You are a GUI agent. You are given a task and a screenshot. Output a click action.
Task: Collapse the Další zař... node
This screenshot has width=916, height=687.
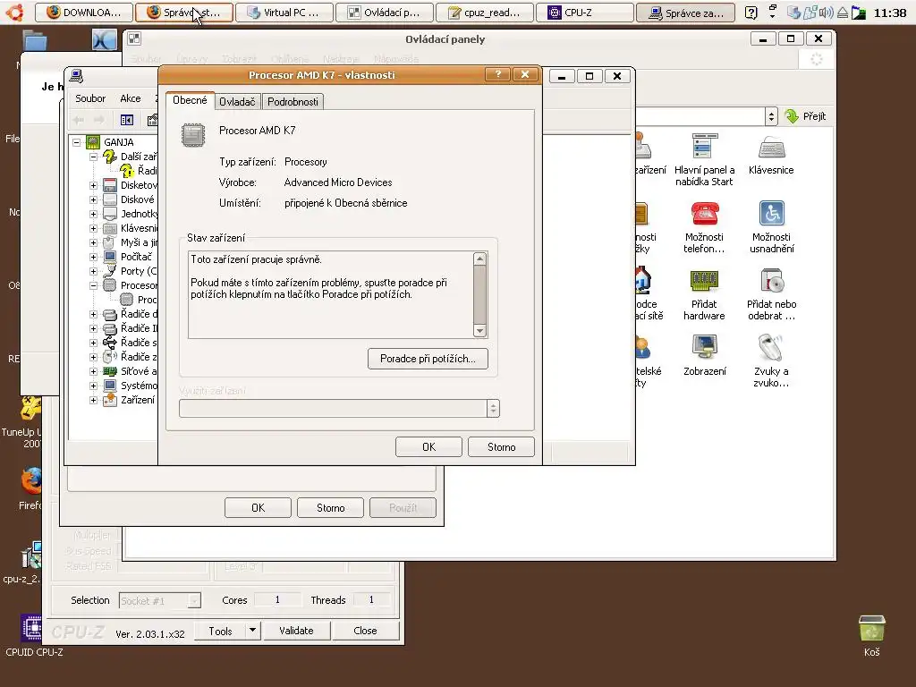pos(93,157)
